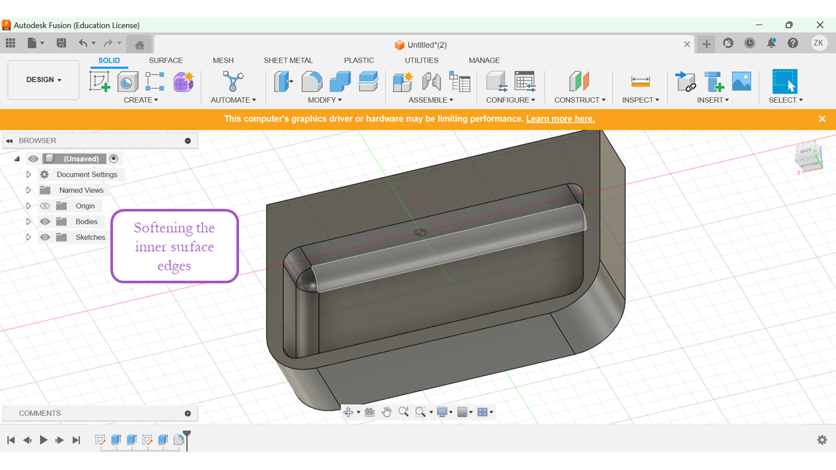Click the Automate tool icon
836x470 pixels.
(233, 82)
